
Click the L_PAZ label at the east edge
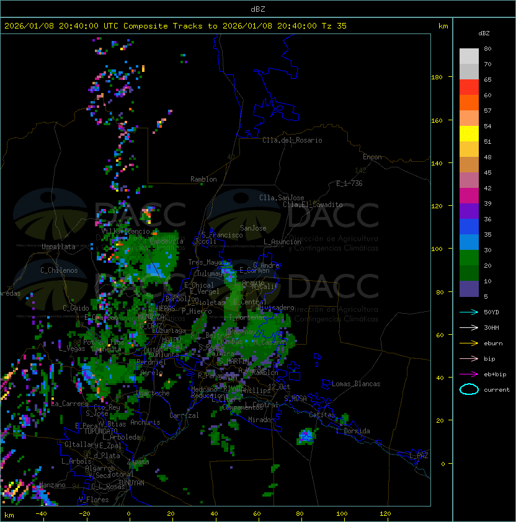point(419,456)
